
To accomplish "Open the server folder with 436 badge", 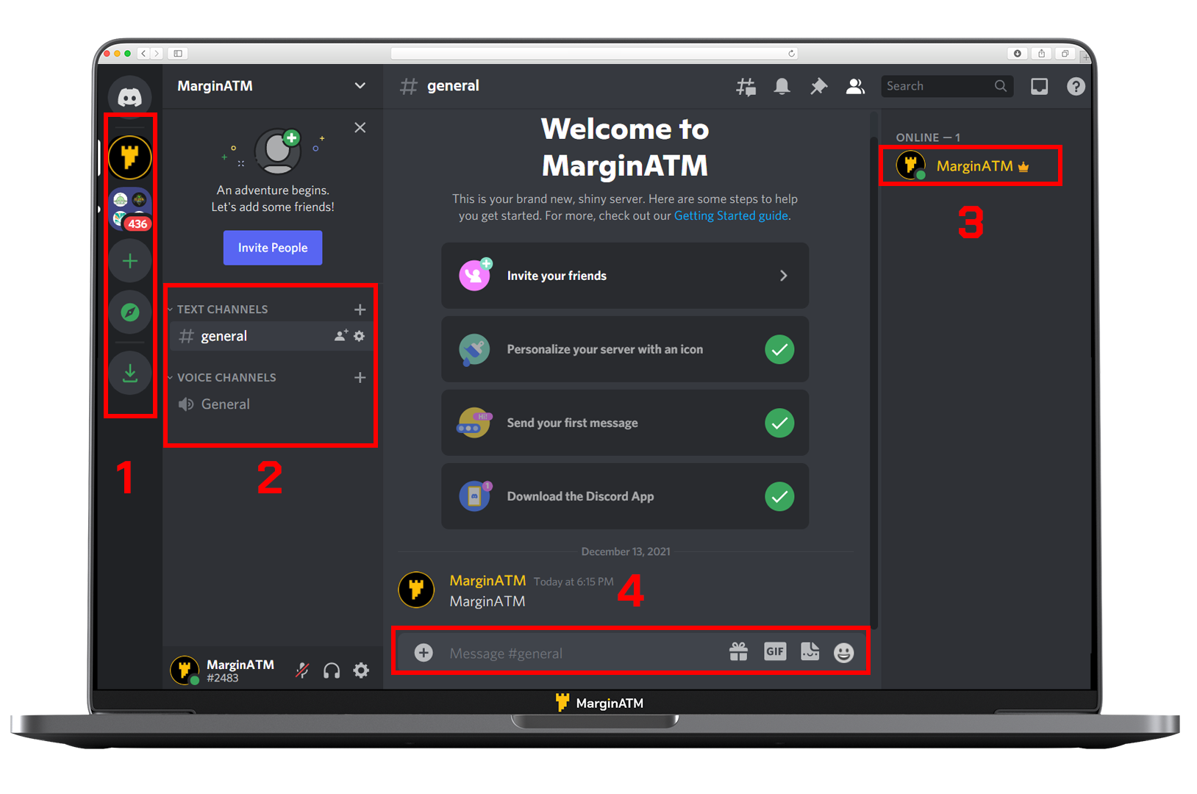I will click(130, 208).
